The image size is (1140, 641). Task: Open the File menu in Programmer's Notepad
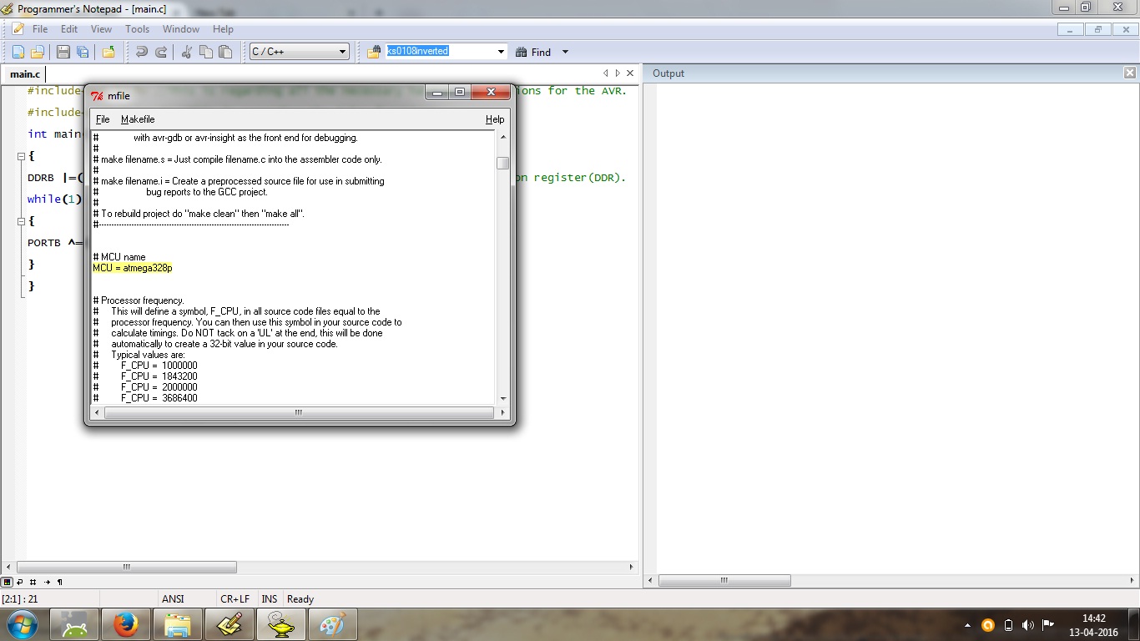pyautogui.click(x=40, y=29)
